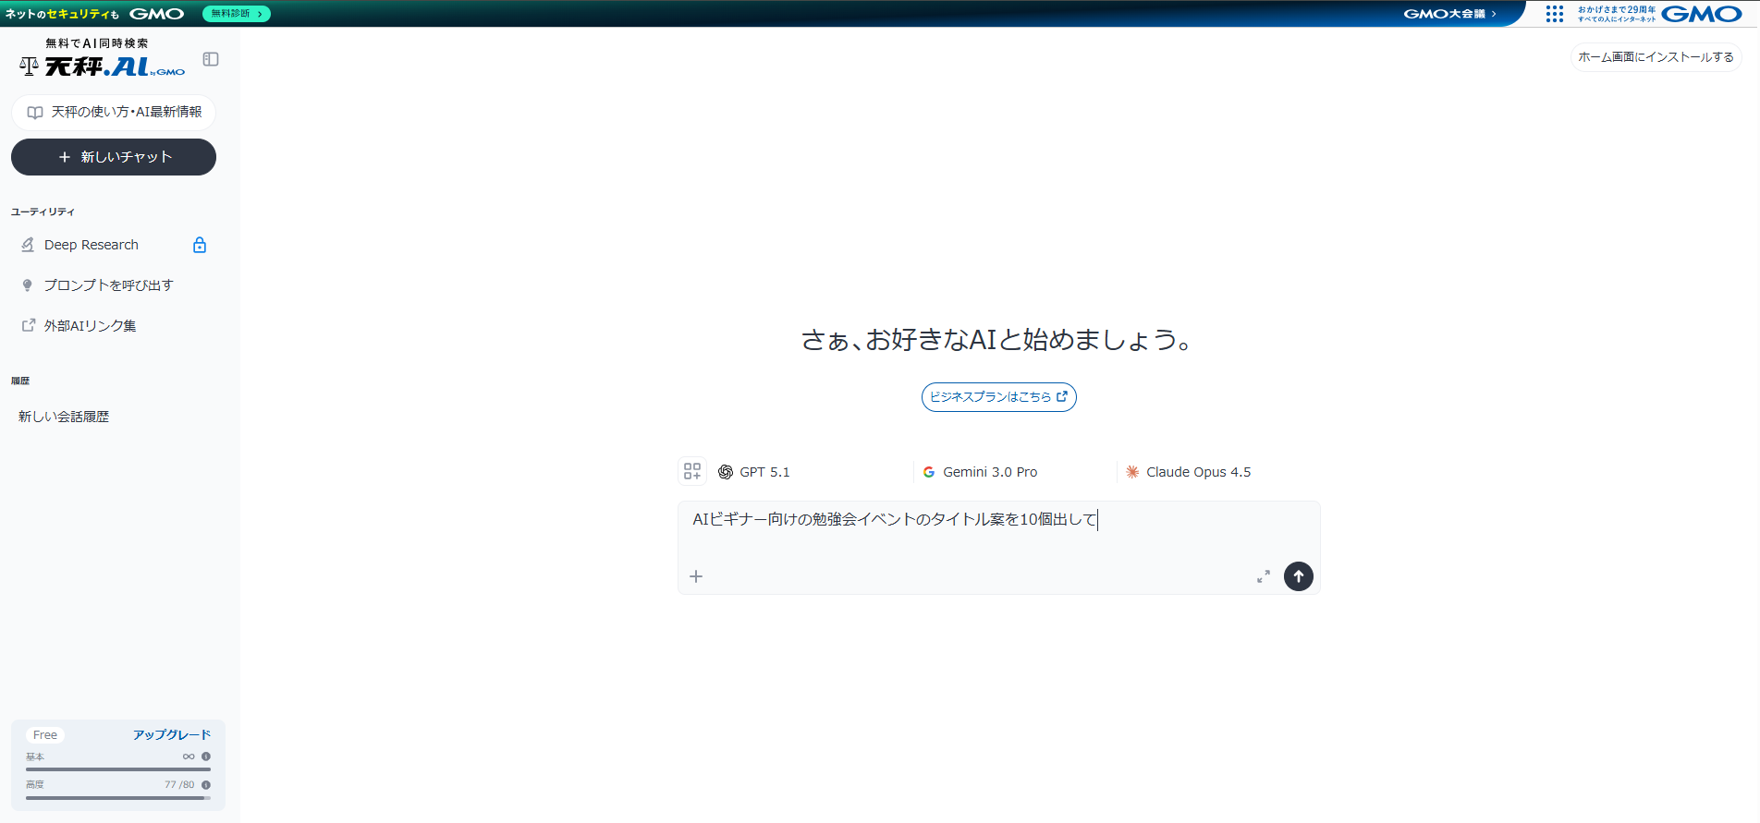This screenshot has height=823, width=1760.
Task: Open プロンプトを呼び出す
Action: tap(114, 285)
